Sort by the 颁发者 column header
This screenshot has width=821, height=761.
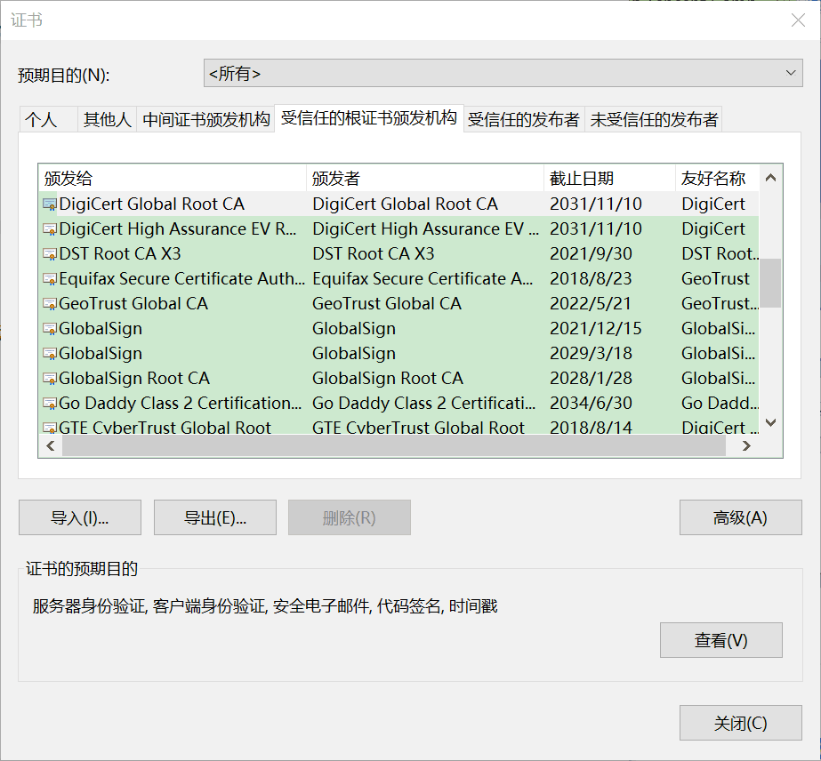(425, 179)
